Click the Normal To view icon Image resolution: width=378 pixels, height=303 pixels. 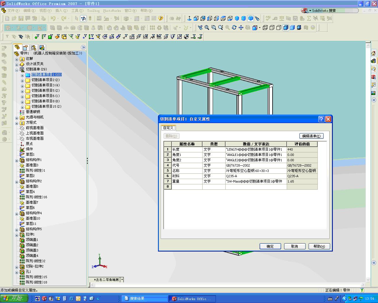[189, 18]
